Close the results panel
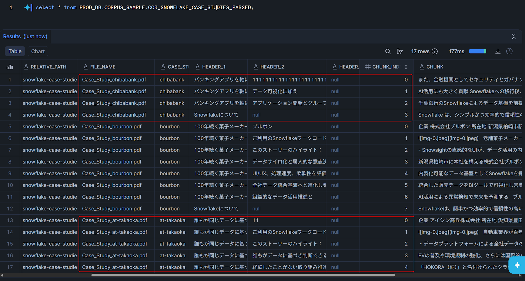 (x=514, y=36)
